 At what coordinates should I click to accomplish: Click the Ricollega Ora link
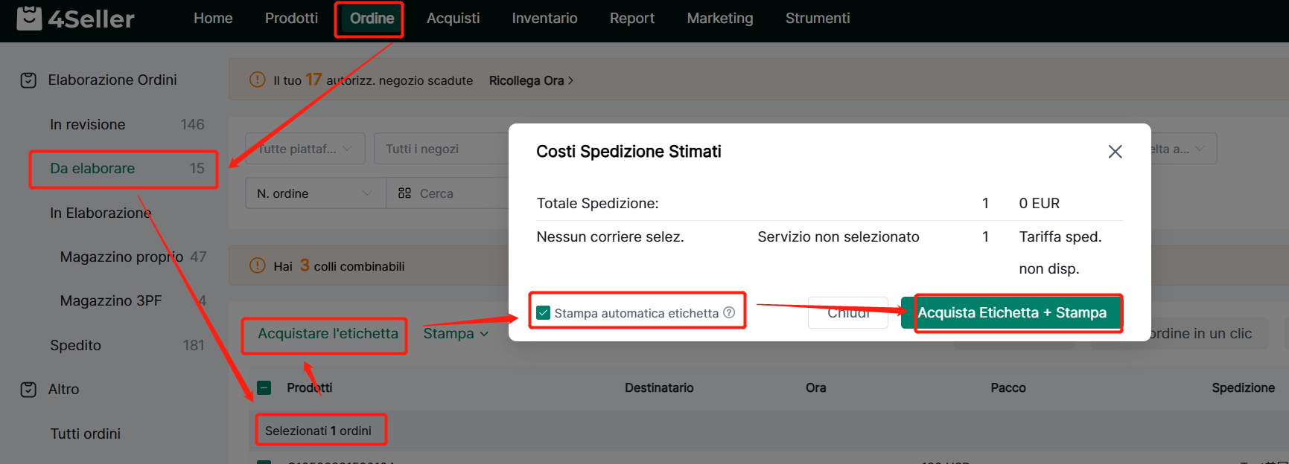(531, 80)
